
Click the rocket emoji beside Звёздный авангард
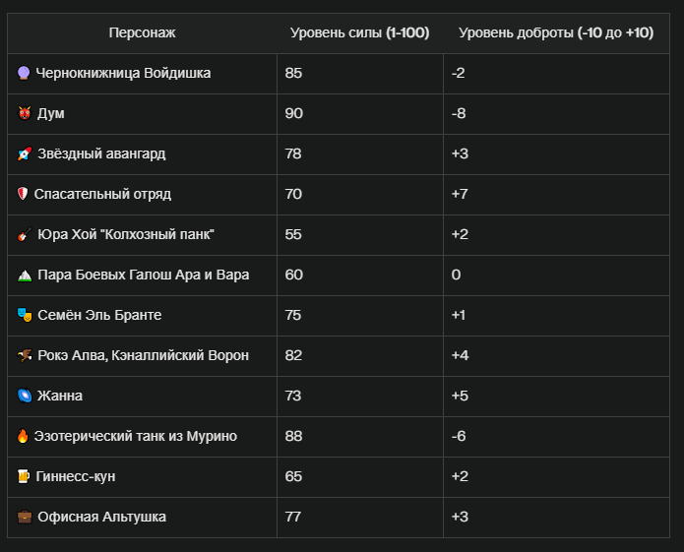25,153
